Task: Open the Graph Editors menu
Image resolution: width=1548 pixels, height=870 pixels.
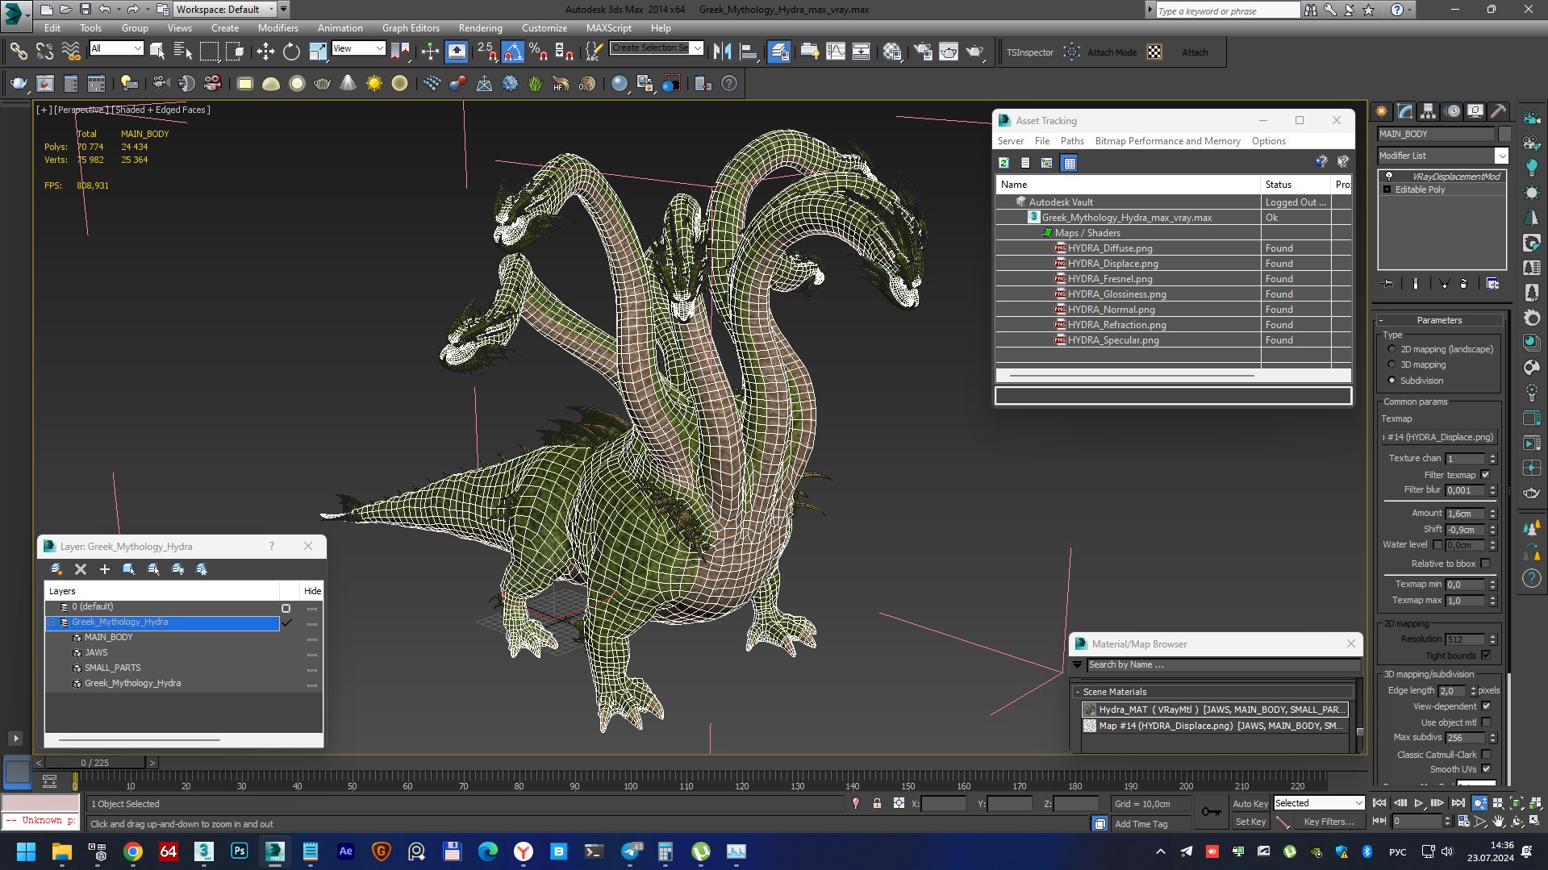Action: [411, 27]
